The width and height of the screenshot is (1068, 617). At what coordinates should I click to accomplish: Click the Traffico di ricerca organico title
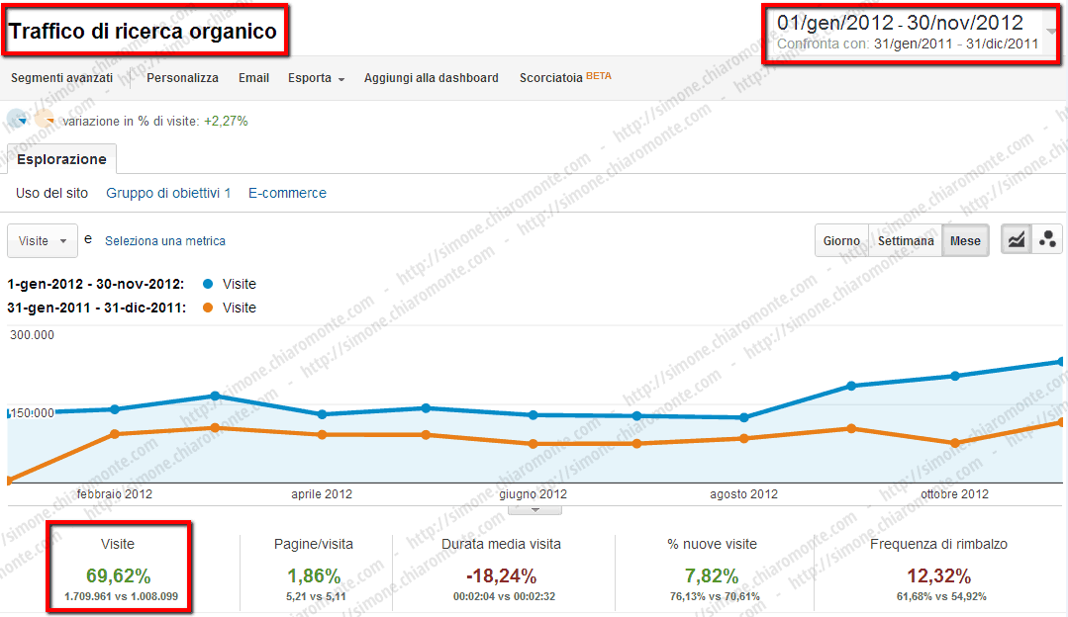click(144, 32)
